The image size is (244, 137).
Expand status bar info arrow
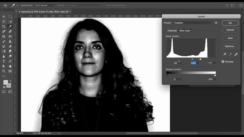pyautogui.click(x=59, y=133)
